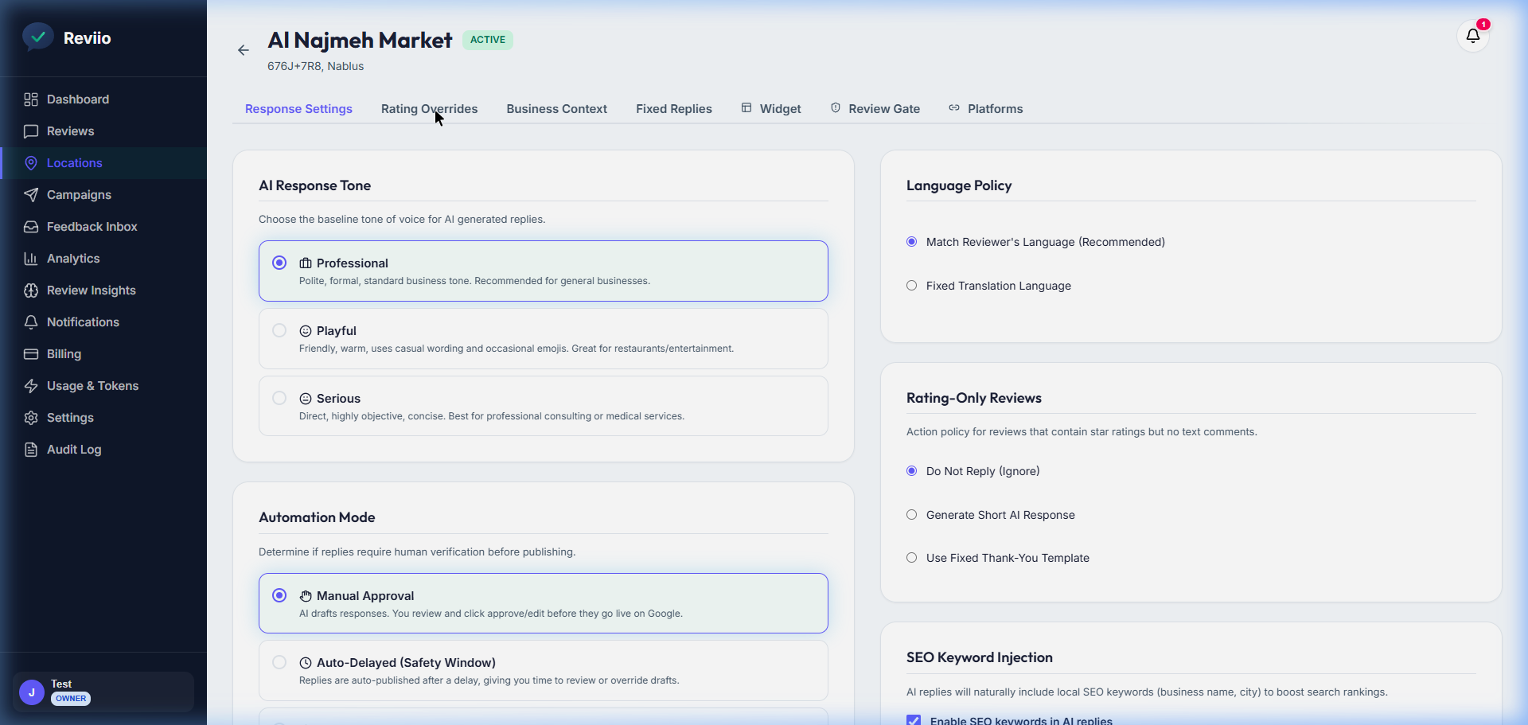
Task: Click the Playful smiley icon
Action: [x=306, y=331]
